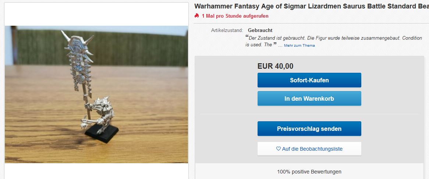Click the heart icon for the watchlist
The image size is (429, 179).
[x=278, y=149]
